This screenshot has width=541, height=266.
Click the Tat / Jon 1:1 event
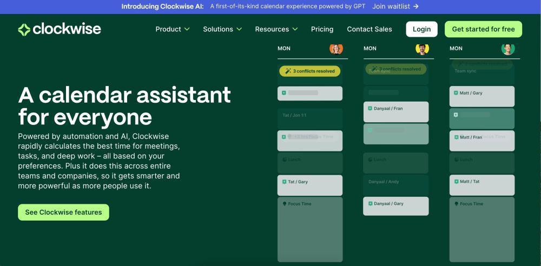pos(310,118)
